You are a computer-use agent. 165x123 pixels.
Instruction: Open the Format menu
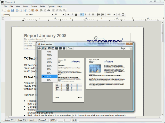click(34, 6)
